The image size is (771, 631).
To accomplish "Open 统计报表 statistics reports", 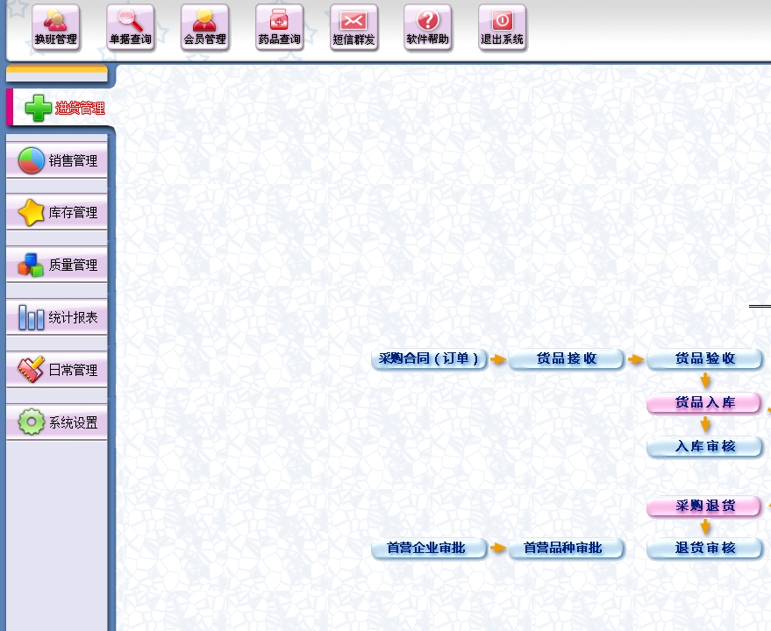I will (58, 317).
